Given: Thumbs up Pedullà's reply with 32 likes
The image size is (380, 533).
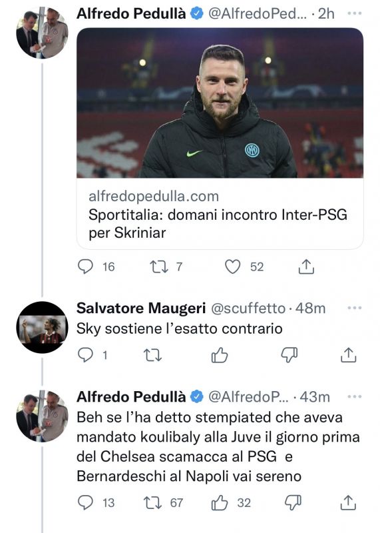Looking at the screenshot, I should tap(220, 502).
